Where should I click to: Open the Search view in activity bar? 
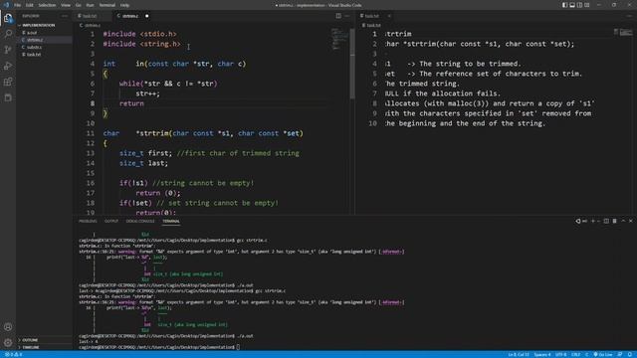(x=8, y=34)
